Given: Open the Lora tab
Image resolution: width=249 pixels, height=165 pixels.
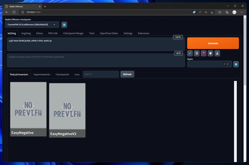Looking at the screenshot, I should click(77, 74).
